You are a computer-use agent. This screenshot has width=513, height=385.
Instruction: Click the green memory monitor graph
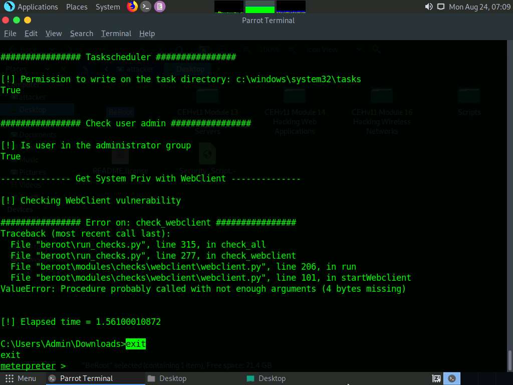pyautogui.click(x=260, y=7)
